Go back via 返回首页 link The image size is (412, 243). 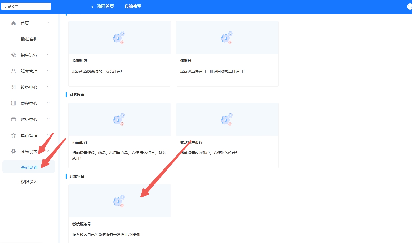(x=105, y=7)
